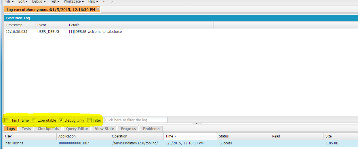Open the Checkpoints tab

(x=48, y=129)
